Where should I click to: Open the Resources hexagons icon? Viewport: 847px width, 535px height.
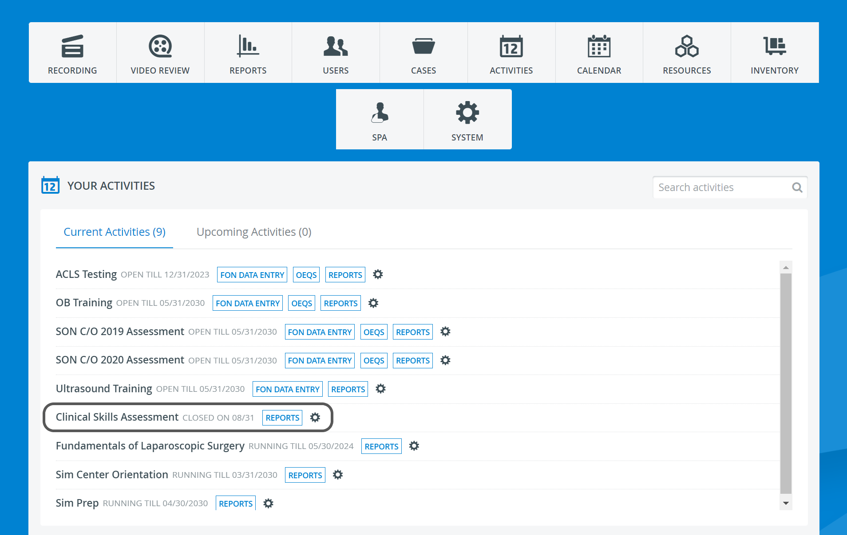point(687,46)
